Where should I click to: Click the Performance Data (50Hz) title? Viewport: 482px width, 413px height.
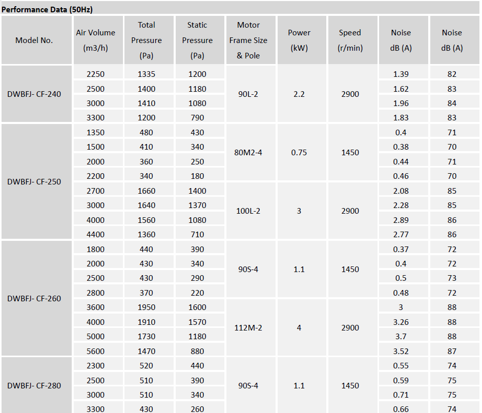click(47, 9)
